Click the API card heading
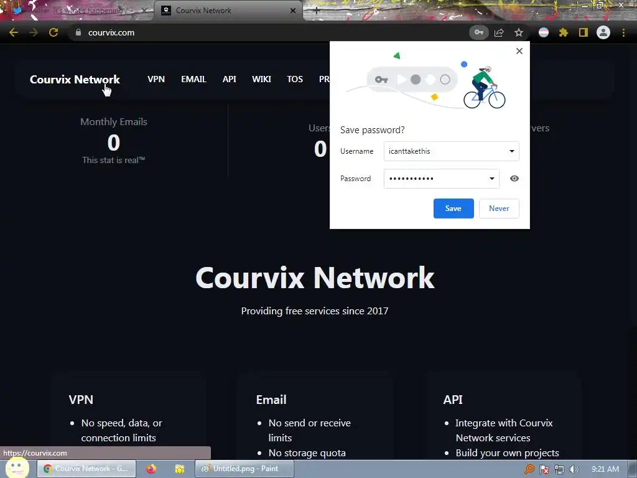The width and height of the screenshot is (637, 478). pyautogui.click(x=453, y=400)
